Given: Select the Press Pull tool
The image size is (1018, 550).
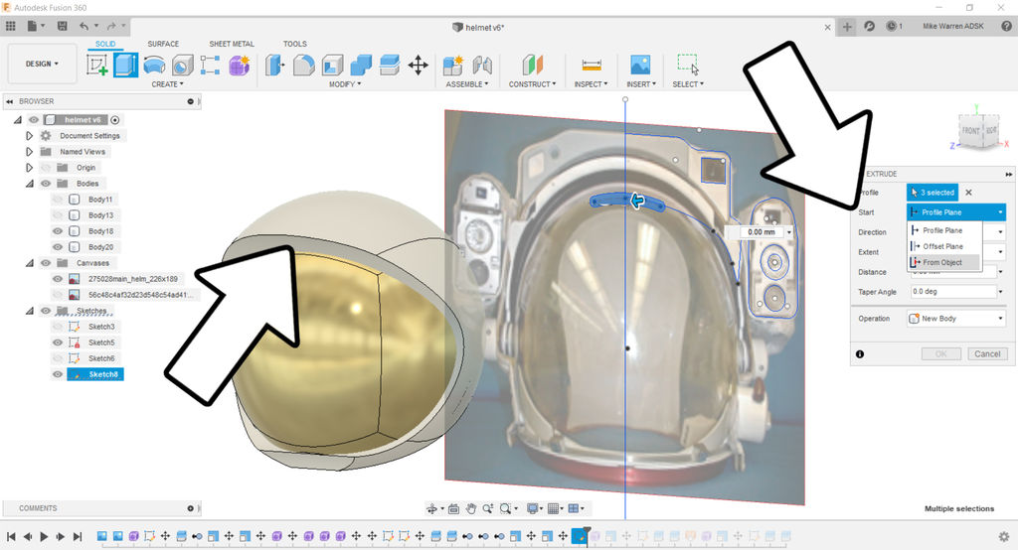Looking at the screenshot, I should (x=274, y=65).
